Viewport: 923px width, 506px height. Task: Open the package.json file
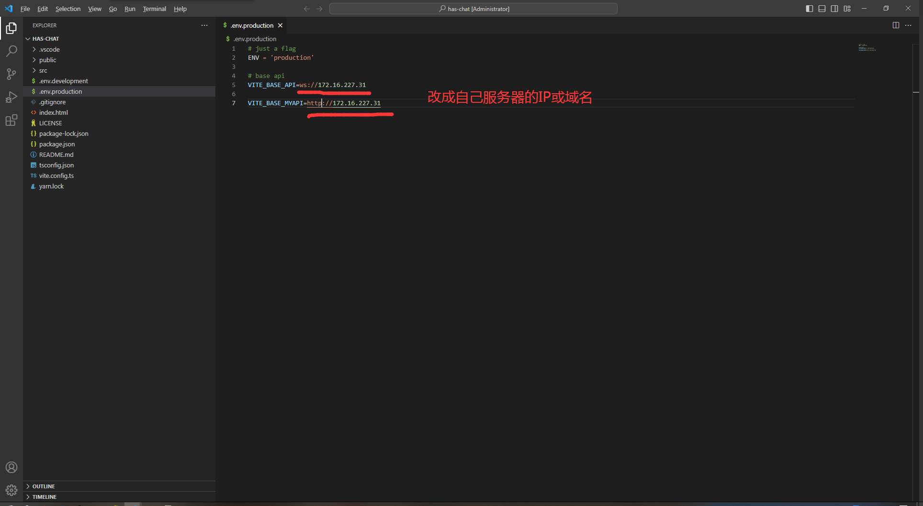(x=119, y=144)
